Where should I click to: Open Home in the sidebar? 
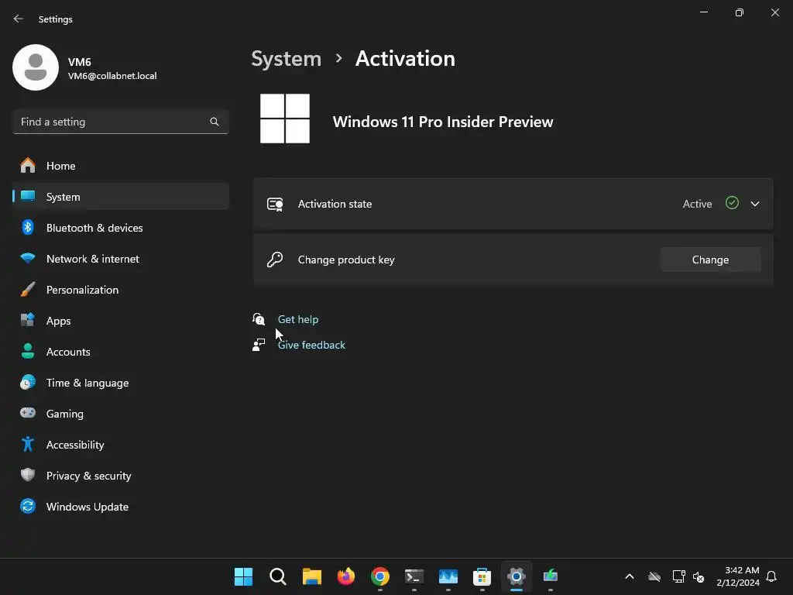120,166
